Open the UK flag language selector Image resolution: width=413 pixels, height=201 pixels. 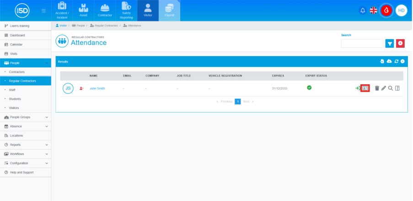pyautogui.click(x=374, y=10)
